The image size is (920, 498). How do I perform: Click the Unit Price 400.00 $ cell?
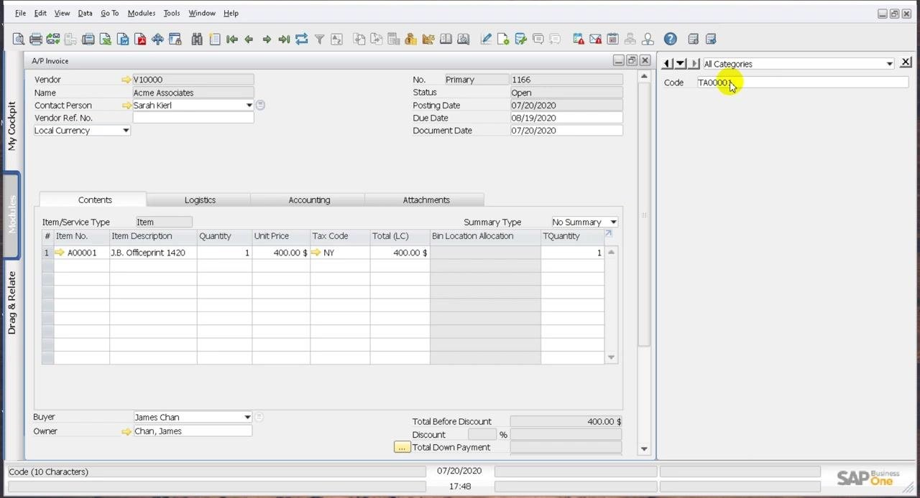pos(281,253)
